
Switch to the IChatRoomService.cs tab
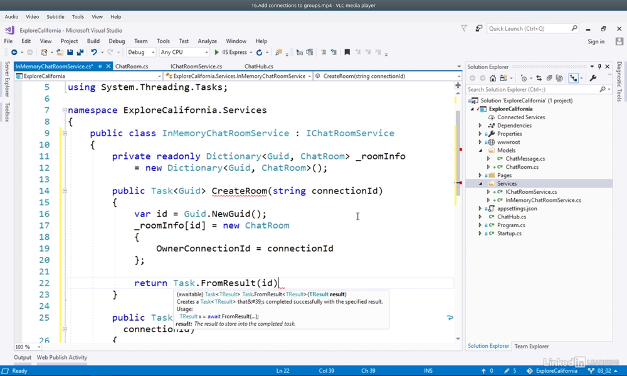coord(196,67)
